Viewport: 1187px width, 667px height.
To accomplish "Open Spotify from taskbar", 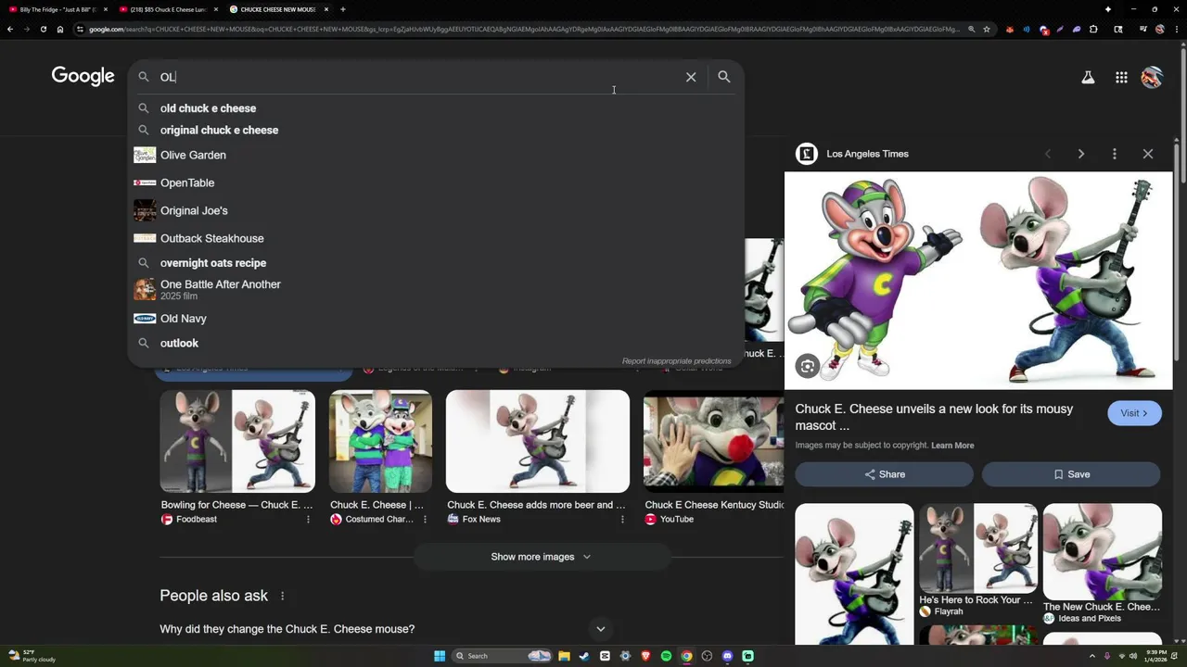I will [666, 656].
